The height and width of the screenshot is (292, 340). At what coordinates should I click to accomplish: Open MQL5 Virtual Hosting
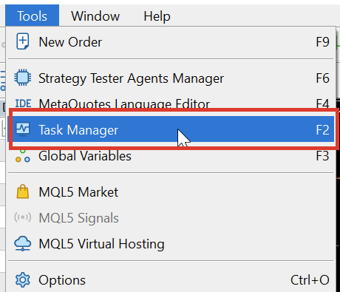click(171, 244)
